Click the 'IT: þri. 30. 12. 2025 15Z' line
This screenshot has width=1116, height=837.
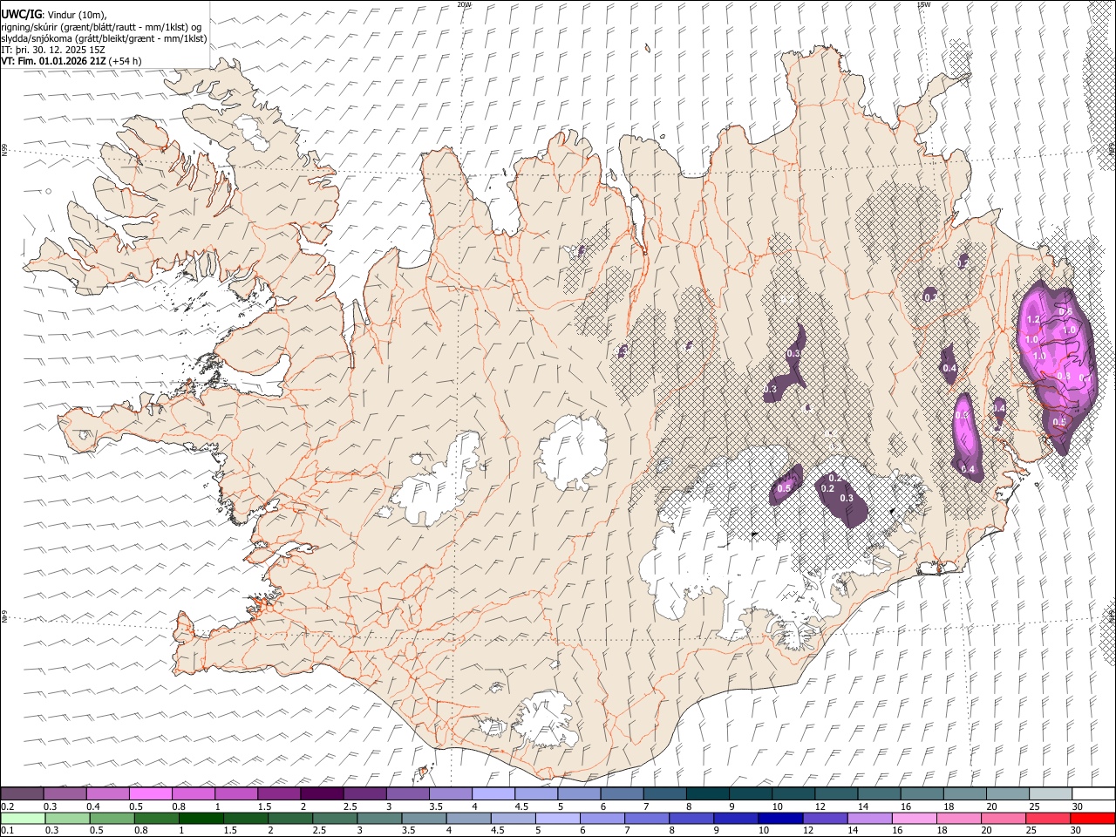[53, 50]
